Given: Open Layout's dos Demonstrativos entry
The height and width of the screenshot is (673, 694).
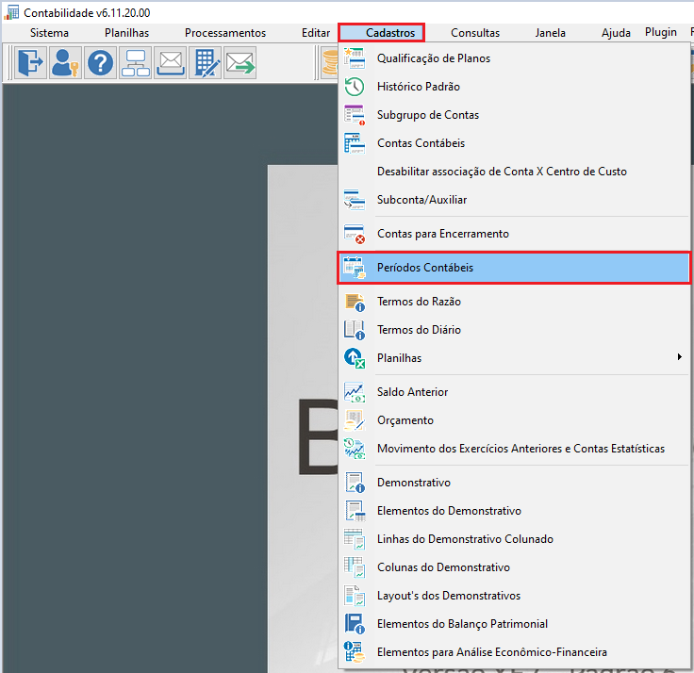Looking at the screenshot, I should (x=514, y=596).
